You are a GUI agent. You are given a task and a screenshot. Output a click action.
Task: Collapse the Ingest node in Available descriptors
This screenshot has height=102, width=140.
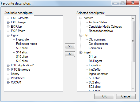pyautogui.click(x=8, y=35)
